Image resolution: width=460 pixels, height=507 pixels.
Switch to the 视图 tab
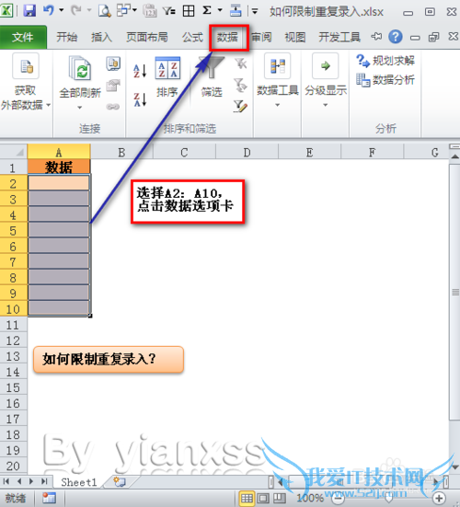coord(294,37)
